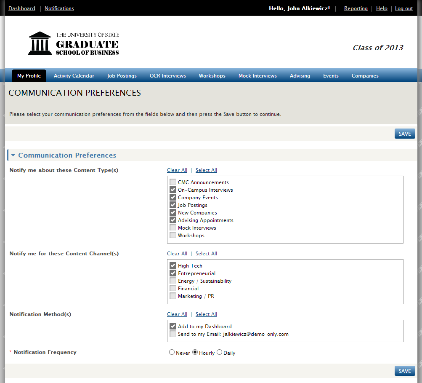The height and width of the screenshot is (383, 422).
Task: Select the Daily frequency radio button
Action: 219,352
